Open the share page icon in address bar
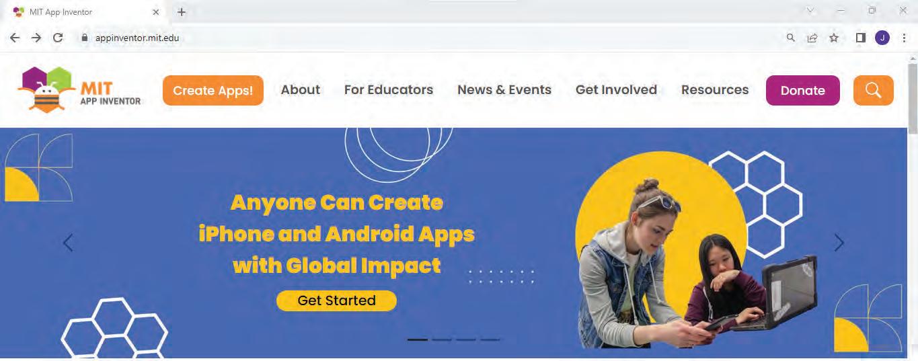Screen dimensions: 918x361 pyautogui.click(x=812, y=38)
